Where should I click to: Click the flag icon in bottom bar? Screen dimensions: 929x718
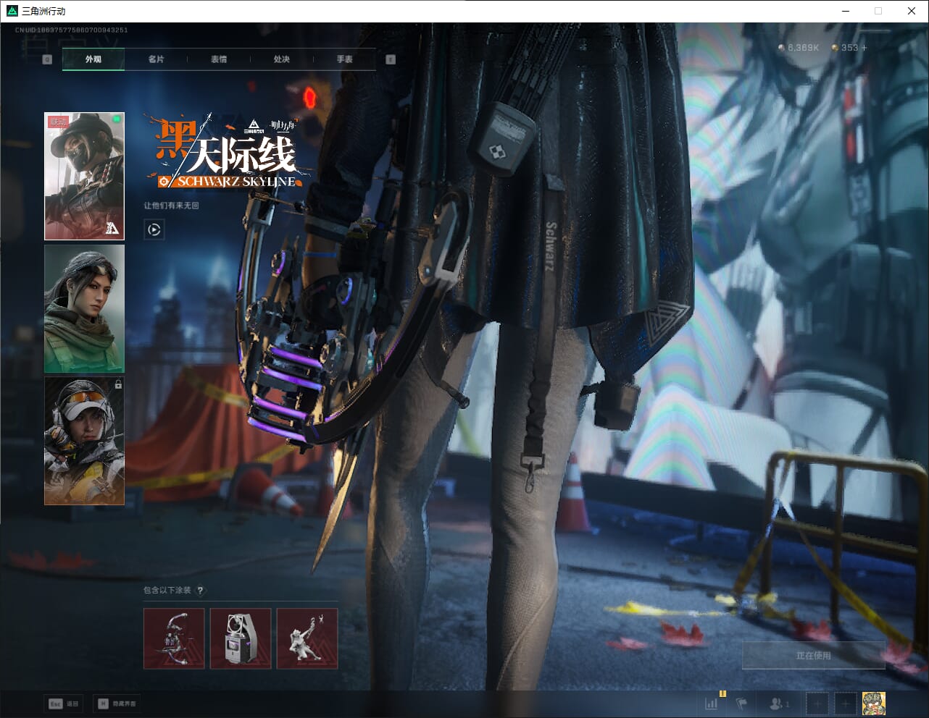click(x=741, y=703)
